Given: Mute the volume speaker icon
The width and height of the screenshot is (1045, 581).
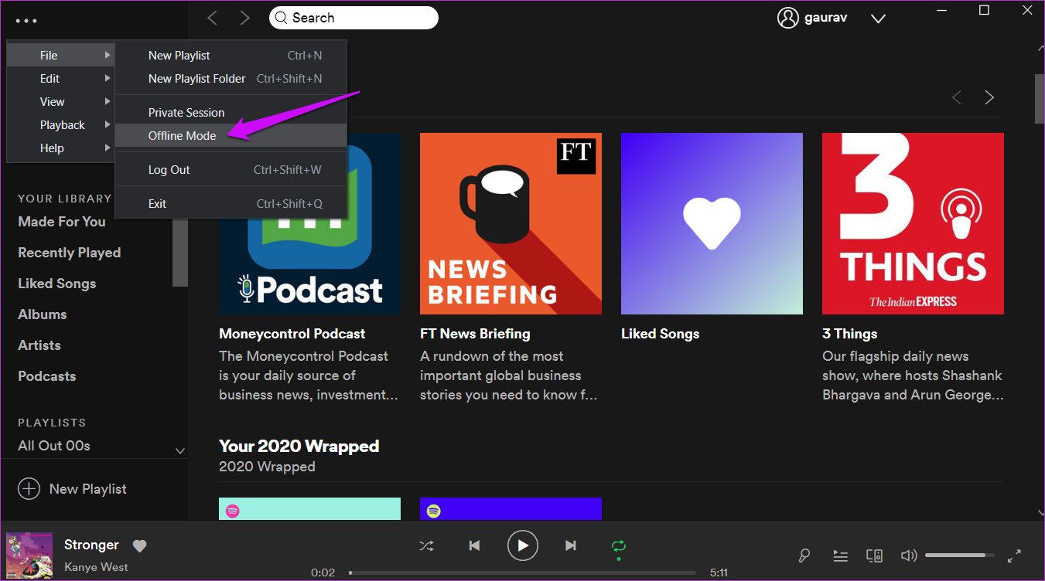Looking at the screenshot, I should 908,556.
